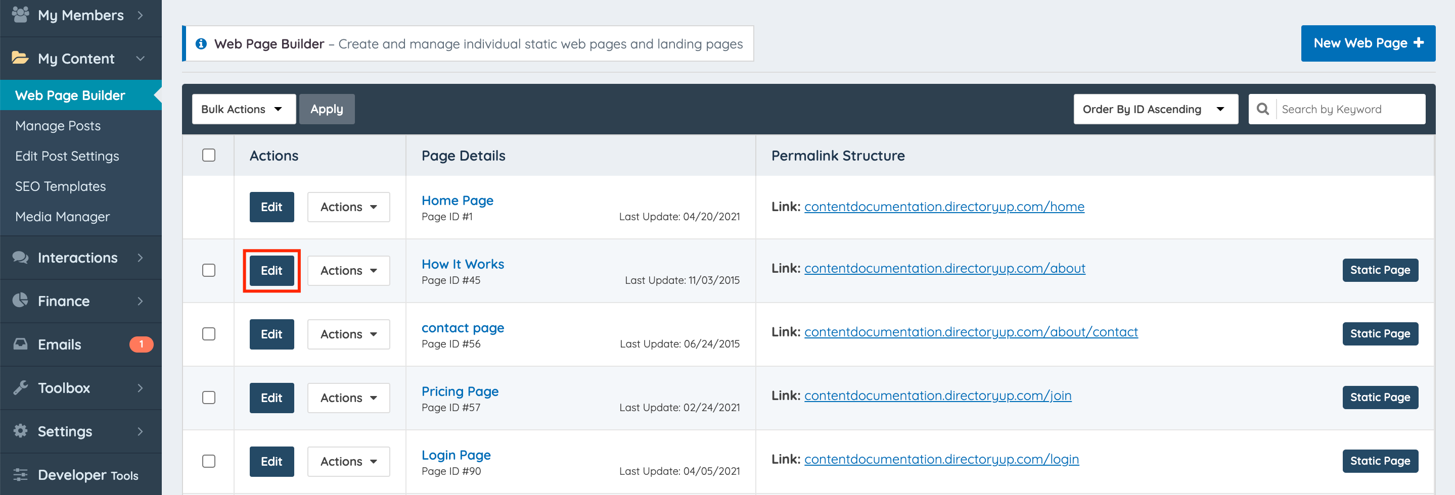
Task: Select the Developer Tools sliders icon
Action: (x=20, y=475)
